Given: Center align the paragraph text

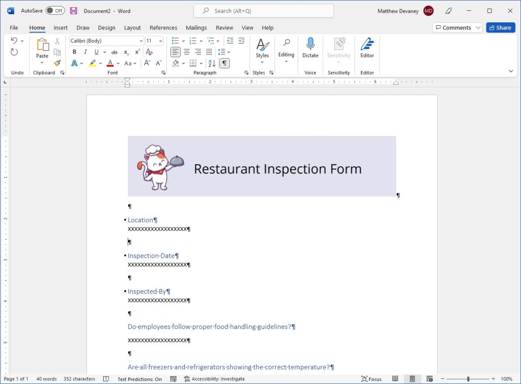Looking at the screenshot, I should click(x=187, y=52).
